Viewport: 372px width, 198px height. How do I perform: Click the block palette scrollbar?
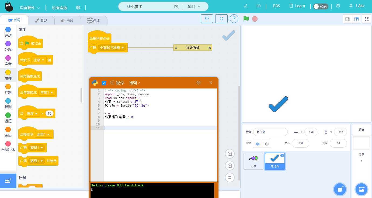pyautogui.click(x=81, y=95)
